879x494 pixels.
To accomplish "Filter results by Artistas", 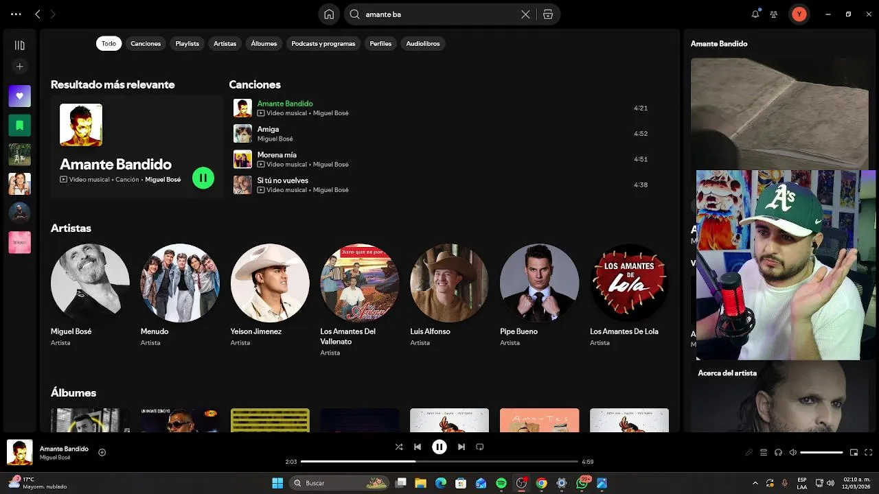I will point(225,43).
